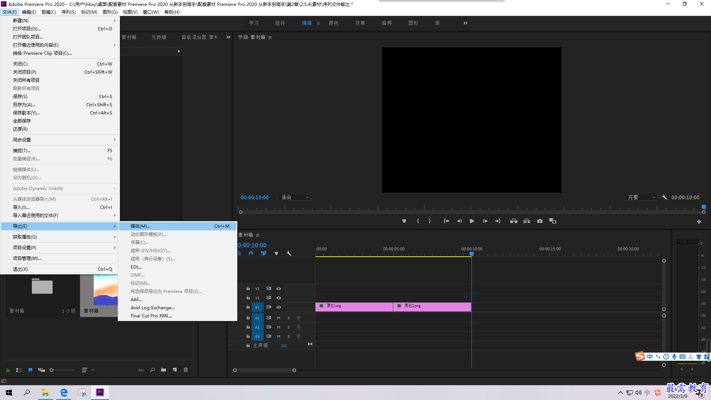
Task: Click the Lift button
Action: click(x=514, y=221)
